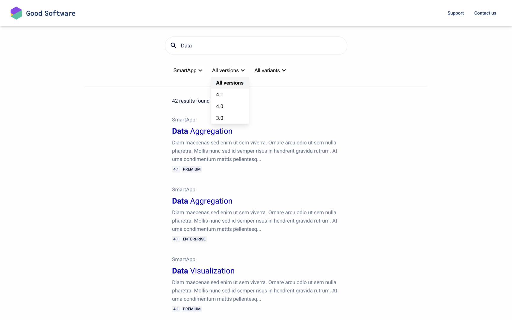Image resolution: width=512 pixels, height=320 pixels.
Task: Click the All versions chevron arrow
Action: (243, 70)
